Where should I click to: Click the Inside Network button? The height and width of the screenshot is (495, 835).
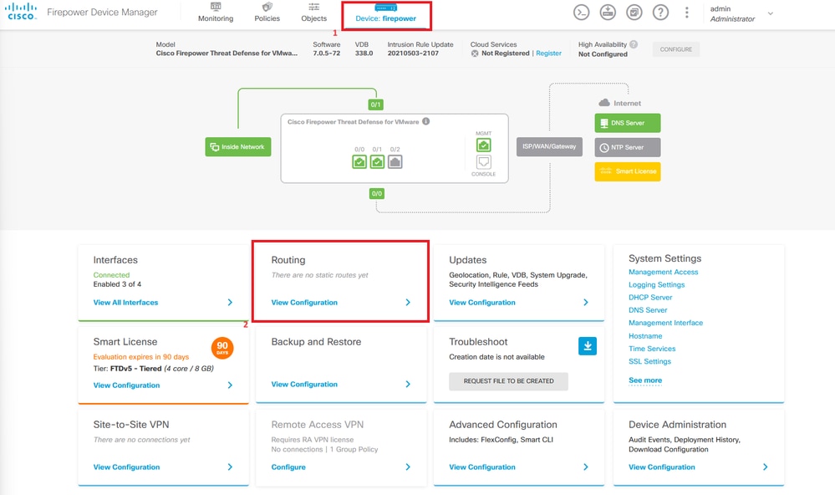pos(238,146)
